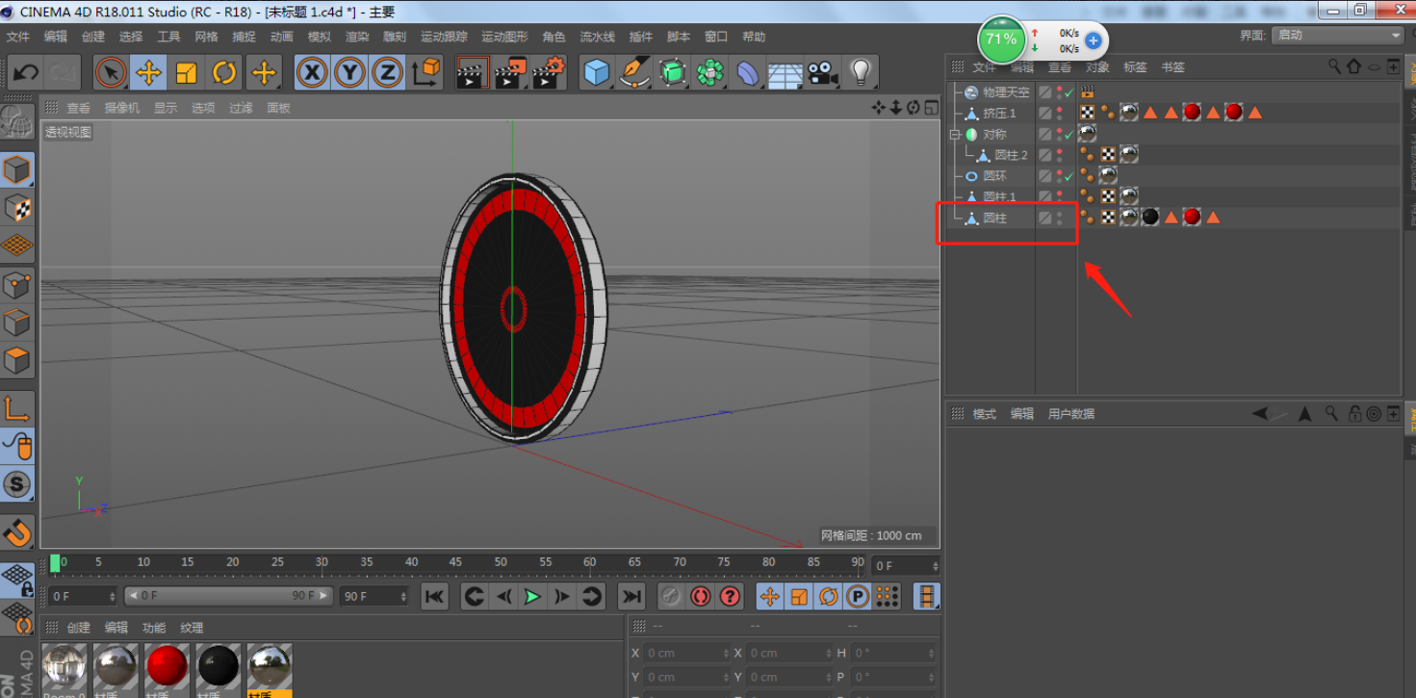Select the live selection tool
1416x698 pixels.
(111, 72)
